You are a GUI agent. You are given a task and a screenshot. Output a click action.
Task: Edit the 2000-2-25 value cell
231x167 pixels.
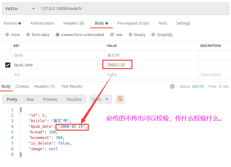(x=152, y=65)
